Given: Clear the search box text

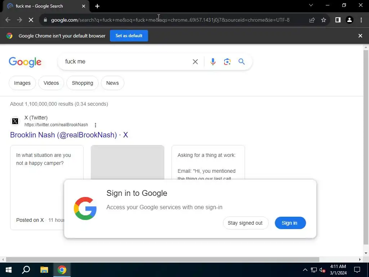Looking at the screenshot, I should [195, 62].
